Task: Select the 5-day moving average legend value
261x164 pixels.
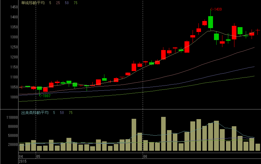Action: click(50, 3)
